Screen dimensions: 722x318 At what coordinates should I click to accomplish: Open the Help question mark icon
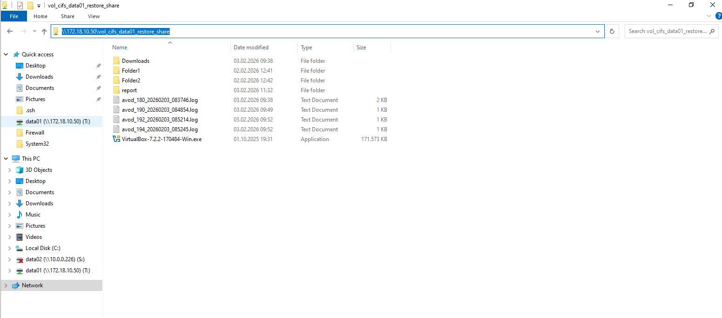(718, 16)
